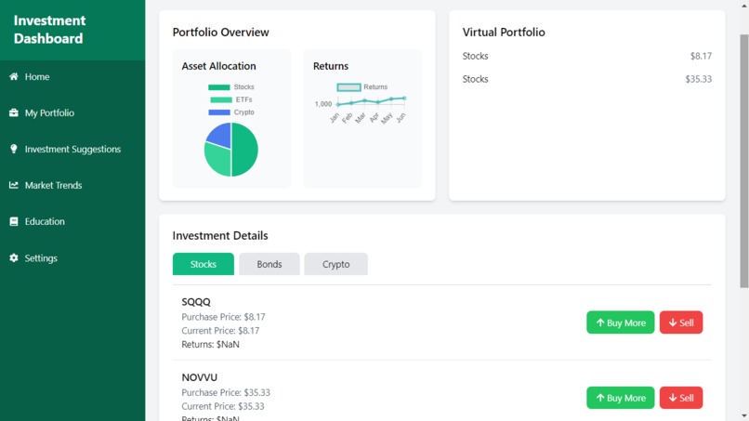
Task: Go to Investment Suggestions page
Action: pos(72,149)
